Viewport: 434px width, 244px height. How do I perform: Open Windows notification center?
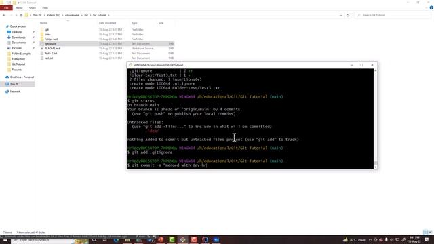pyautogui.click(x=427, y=239)
